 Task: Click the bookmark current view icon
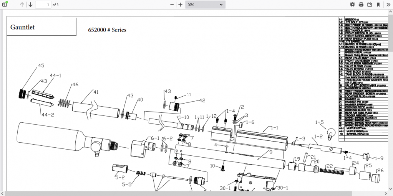(378, 5)
